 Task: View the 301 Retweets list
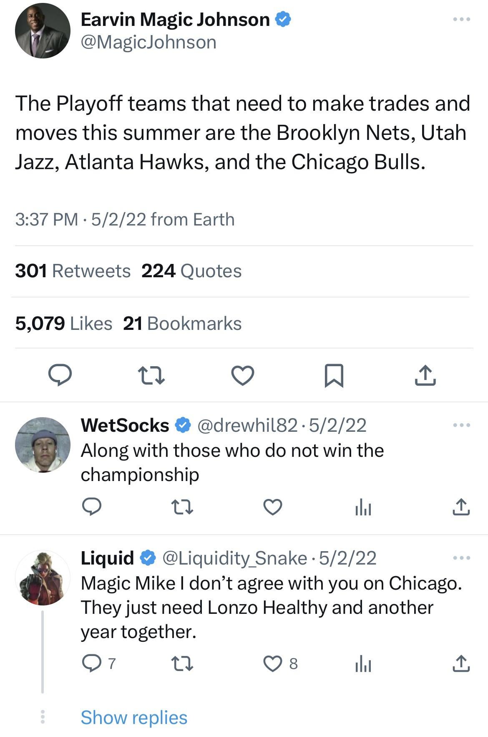(x=73, y=271)
